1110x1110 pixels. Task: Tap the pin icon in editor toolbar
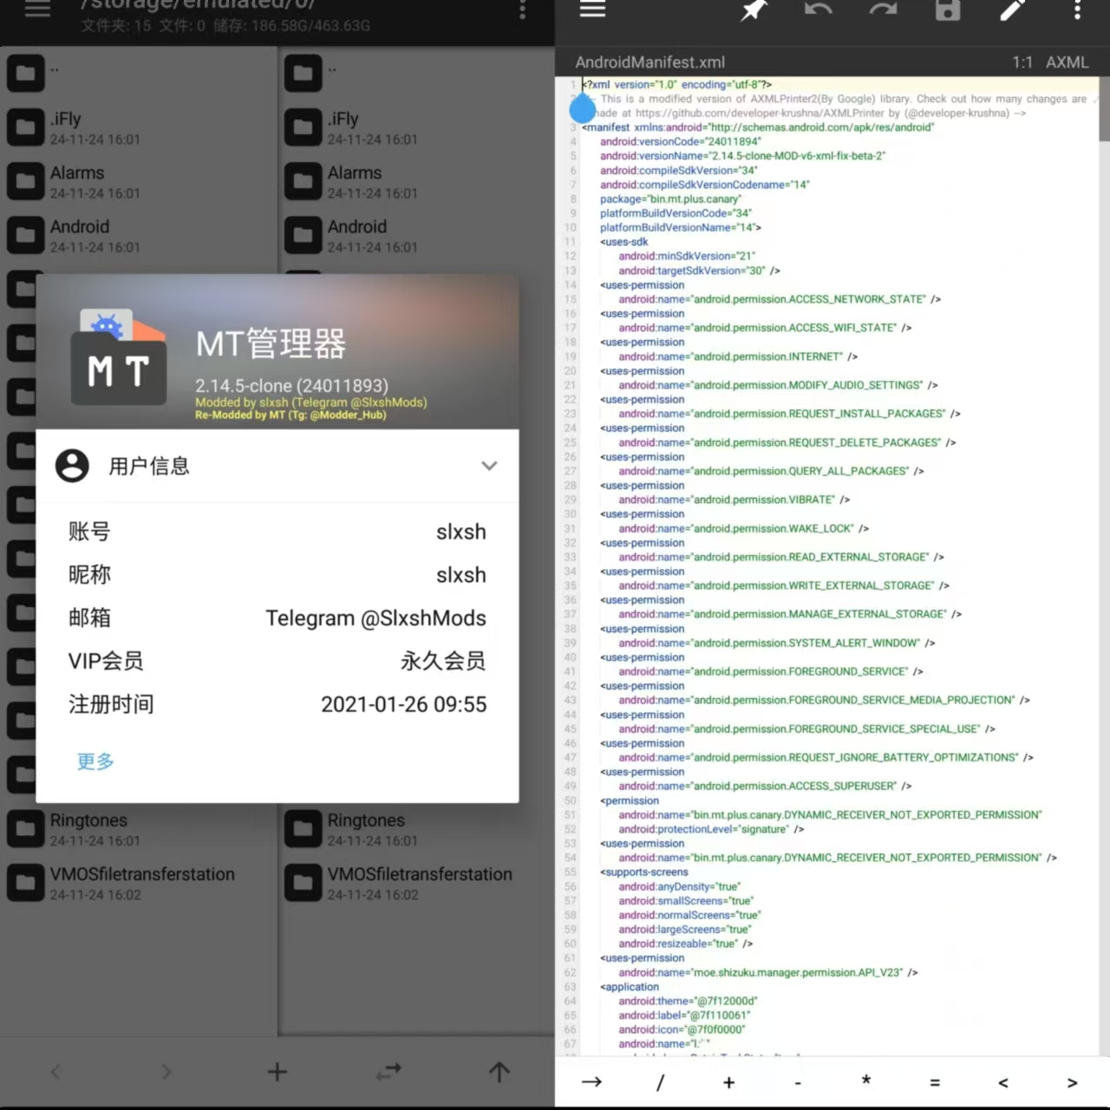coord(754,10)
